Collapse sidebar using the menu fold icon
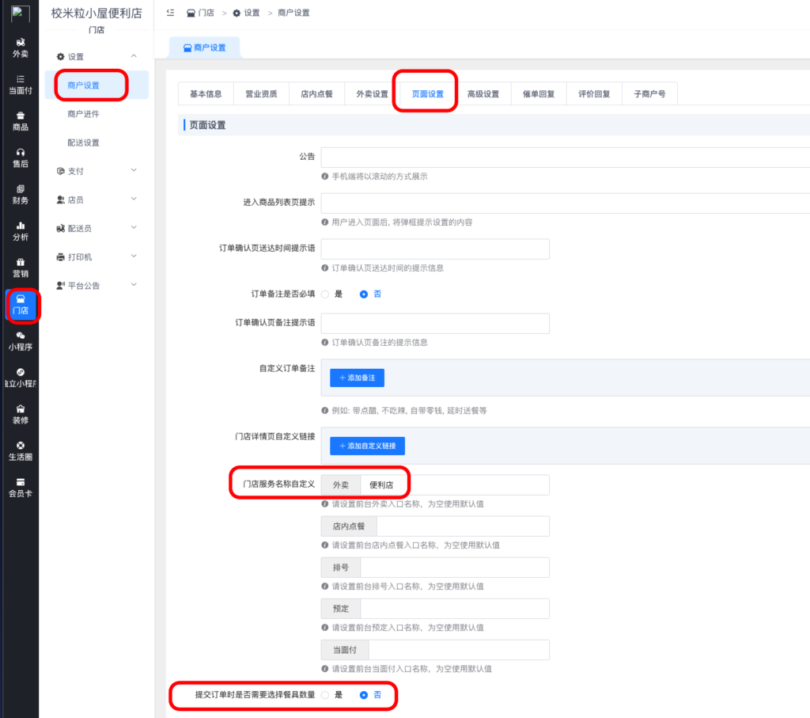 [170, 13]
